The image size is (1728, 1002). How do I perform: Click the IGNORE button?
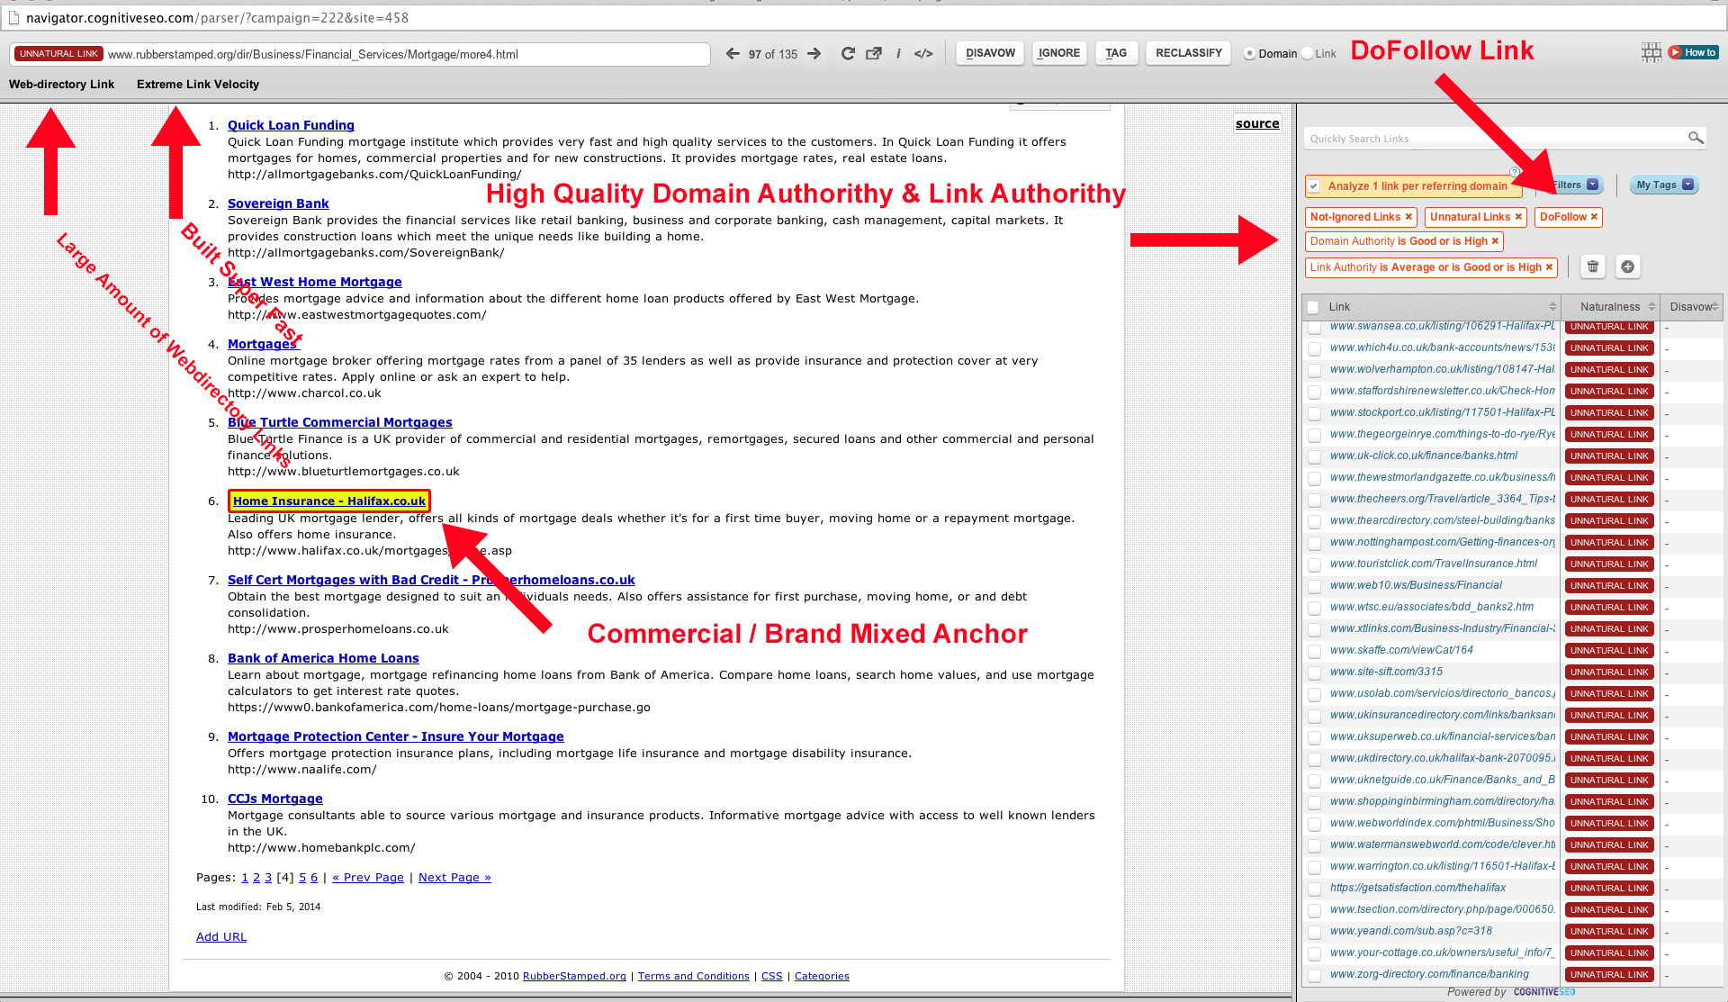coord(1059,53)
